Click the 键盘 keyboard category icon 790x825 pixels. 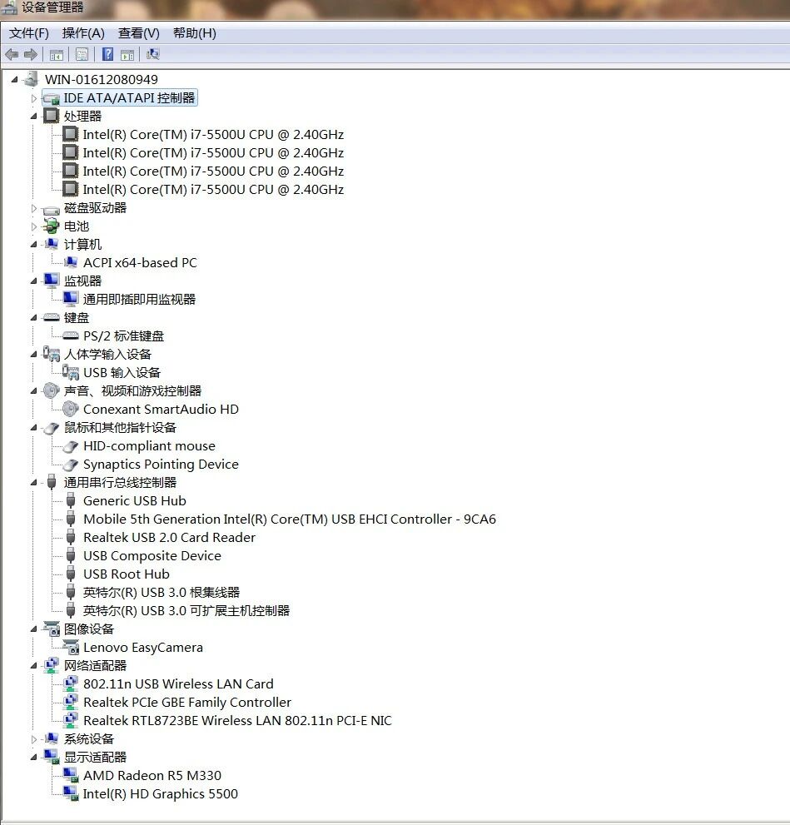tap(51, 317)
